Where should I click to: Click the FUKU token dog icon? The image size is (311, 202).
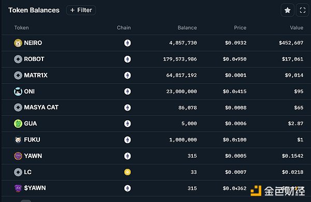pyautogui.click(x=18, y=139)
